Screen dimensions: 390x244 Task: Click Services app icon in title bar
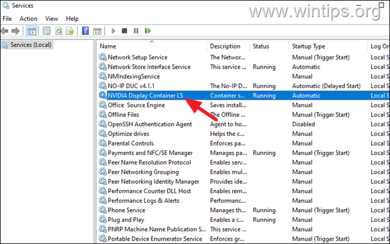coord(6,5)
